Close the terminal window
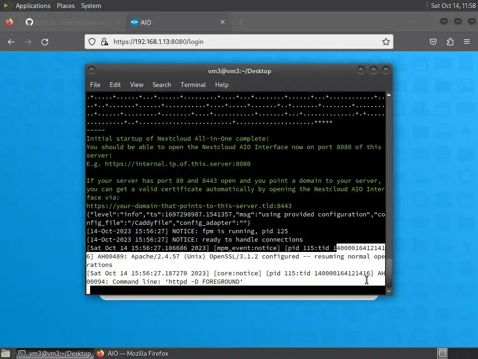This screenshot has height=359, width=478. click(x=386, y=71)
